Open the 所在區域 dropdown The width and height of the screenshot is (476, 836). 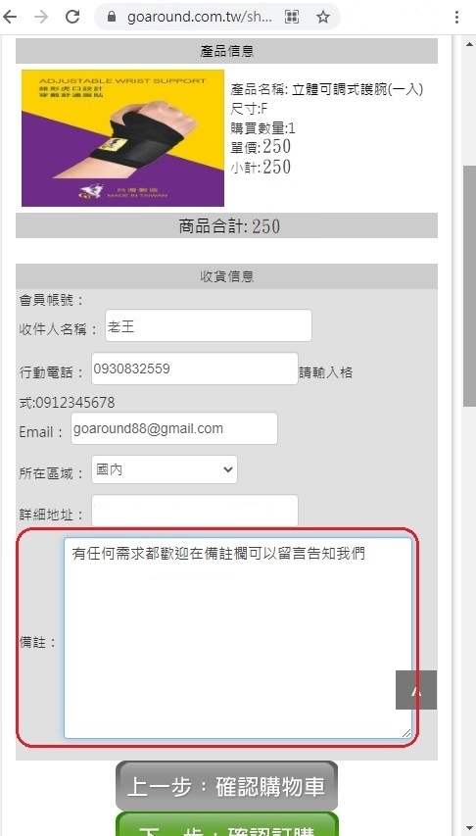point(165,469)
